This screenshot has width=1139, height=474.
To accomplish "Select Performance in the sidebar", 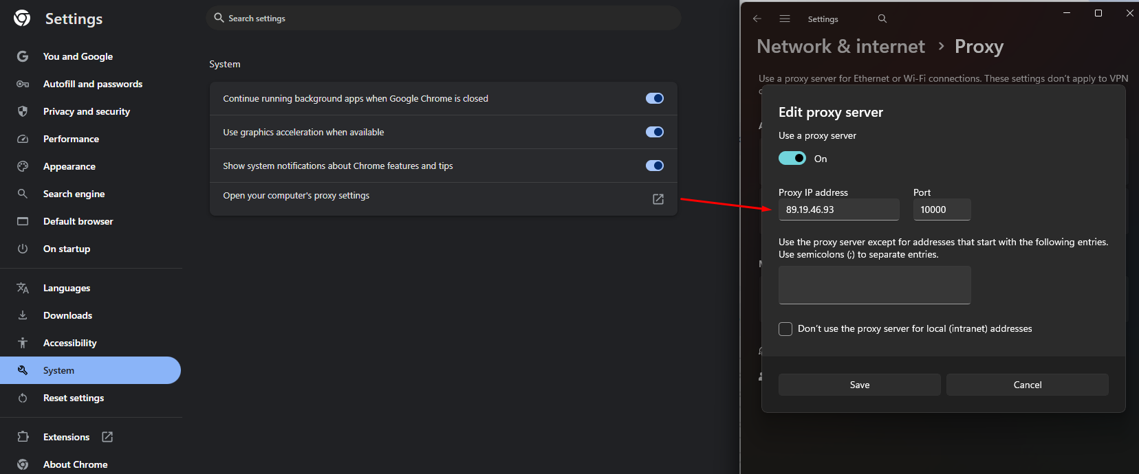I will (x=71, y=139).
